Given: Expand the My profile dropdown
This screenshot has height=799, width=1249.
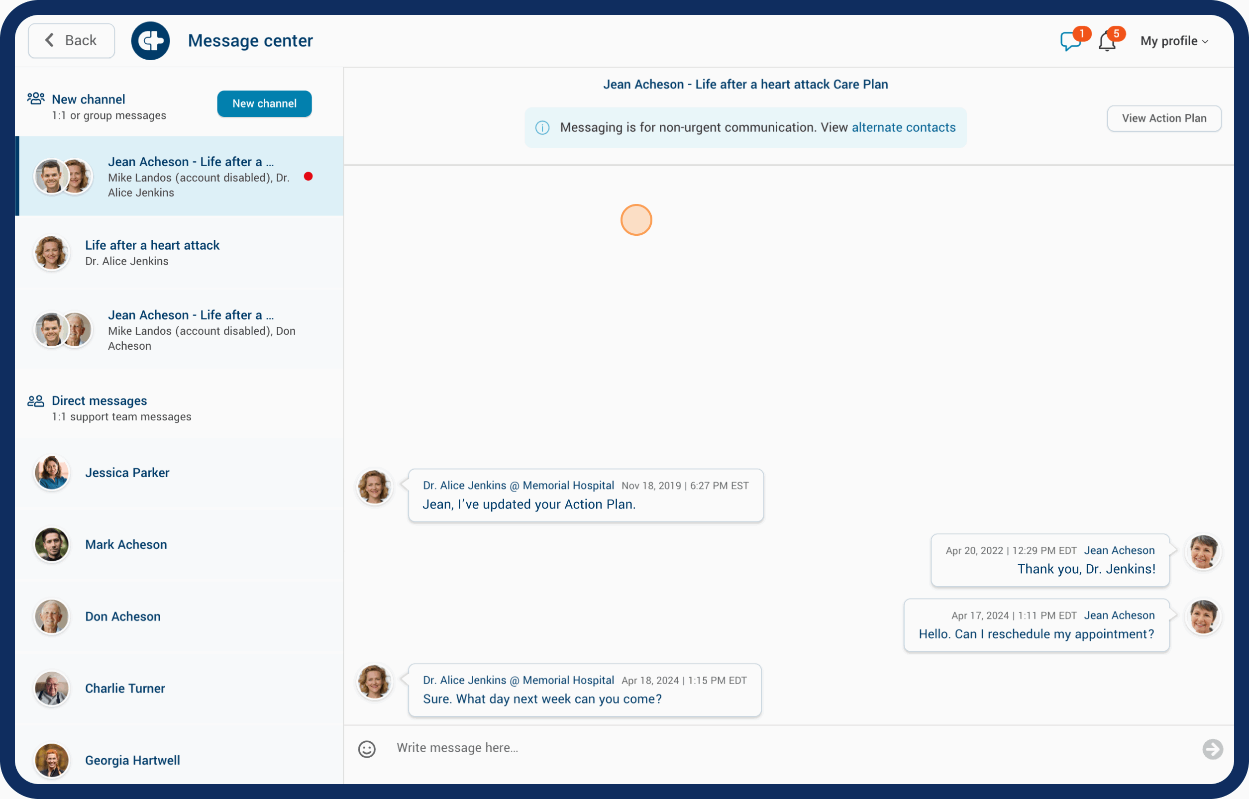Looking at the screenshot, I should click(1174, 41).
